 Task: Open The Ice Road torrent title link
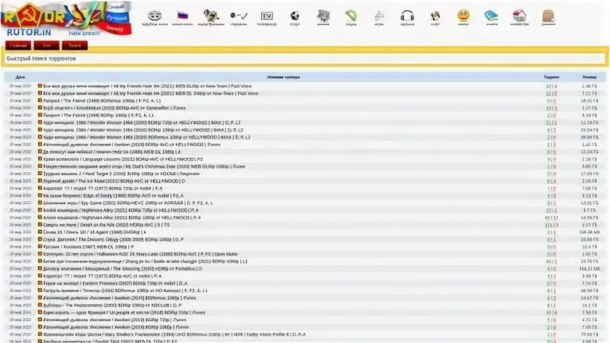114,181
